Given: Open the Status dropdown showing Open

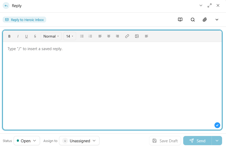Looking at the screenshot, I should click(27, 141).
